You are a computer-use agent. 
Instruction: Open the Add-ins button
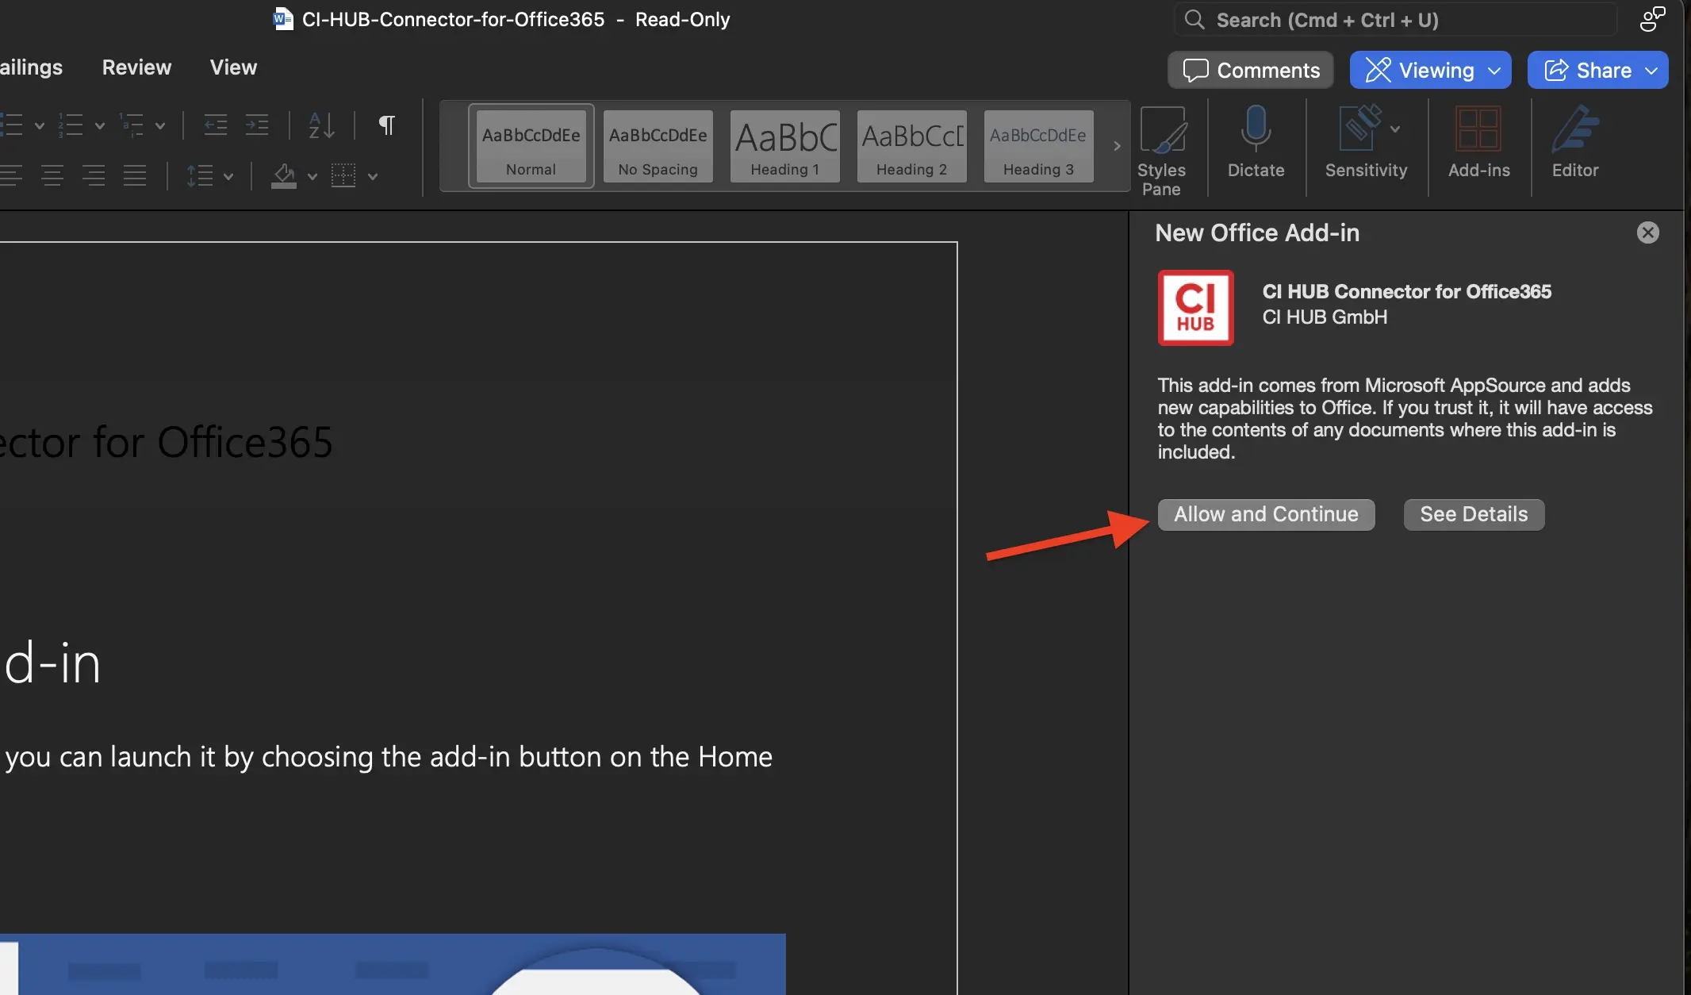[1478, 141]
